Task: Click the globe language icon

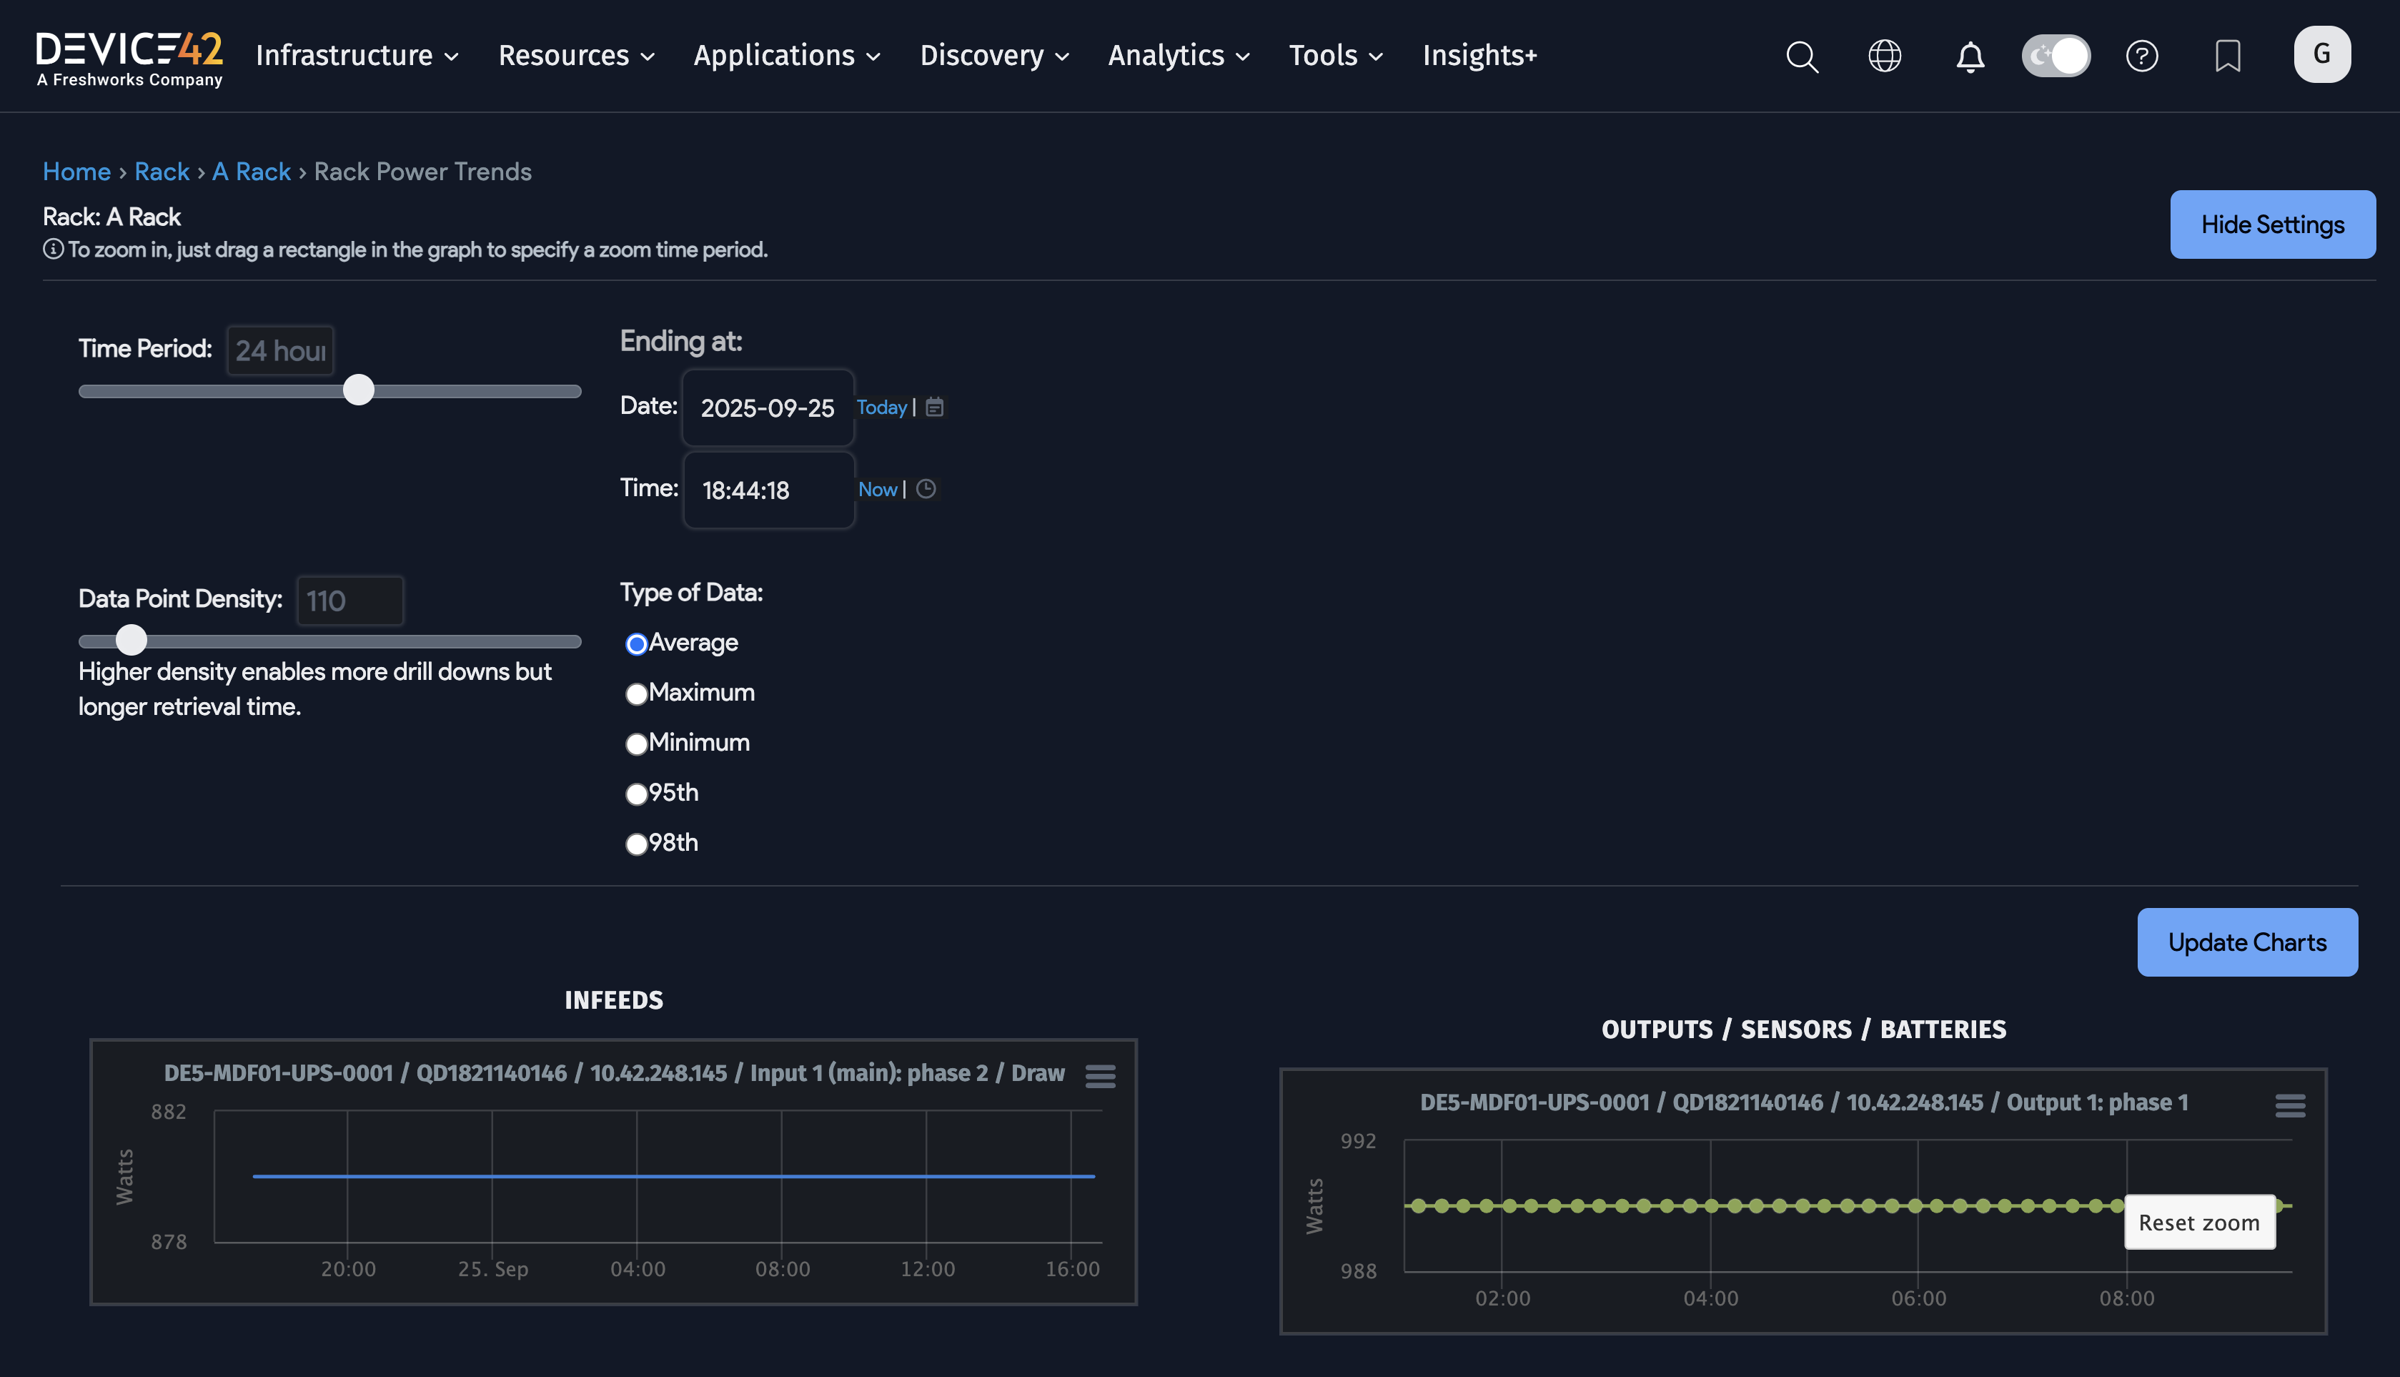Action: 1885,56
